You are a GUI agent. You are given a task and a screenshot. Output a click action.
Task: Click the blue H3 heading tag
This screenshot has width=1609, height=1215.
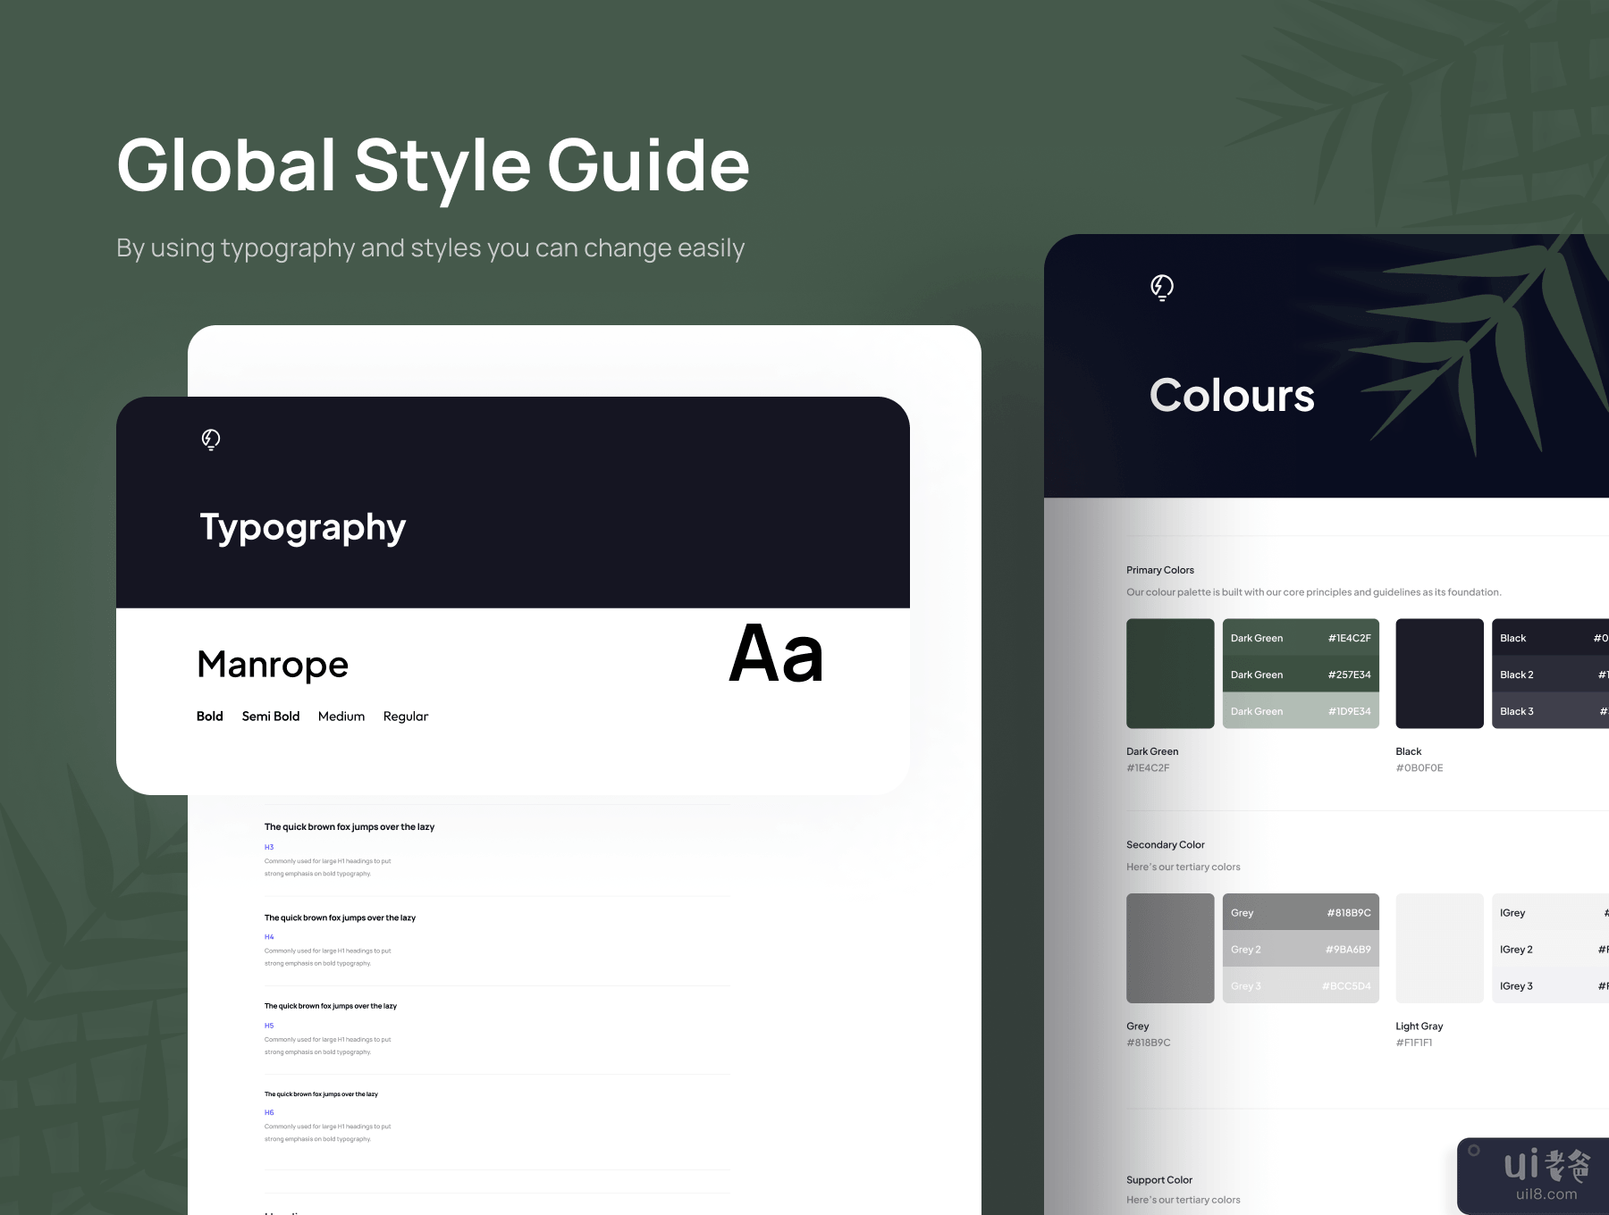click(269, 847)
